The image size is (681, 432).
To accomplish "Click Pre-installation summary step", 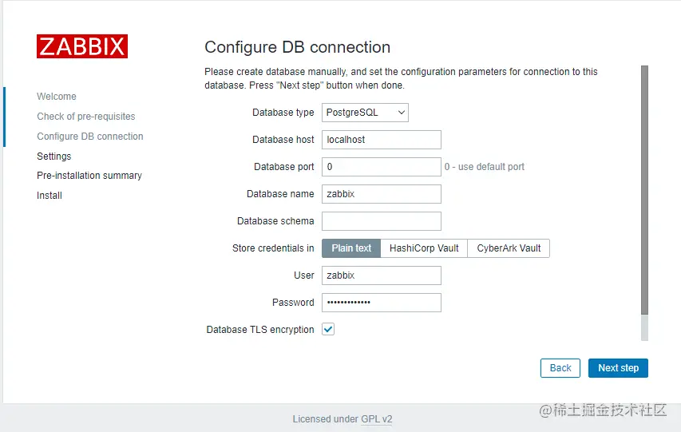I will pos(89,176).
